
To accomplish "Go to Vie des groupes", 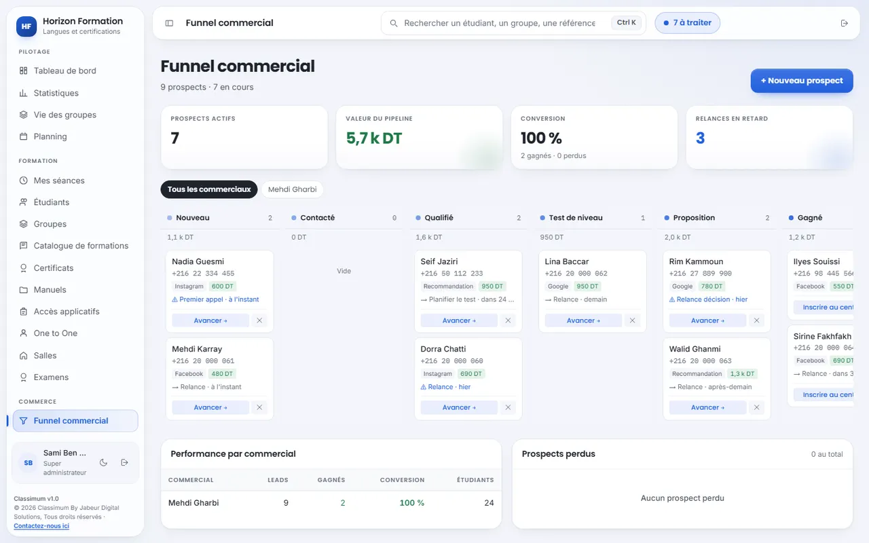I will click(75, 115).
